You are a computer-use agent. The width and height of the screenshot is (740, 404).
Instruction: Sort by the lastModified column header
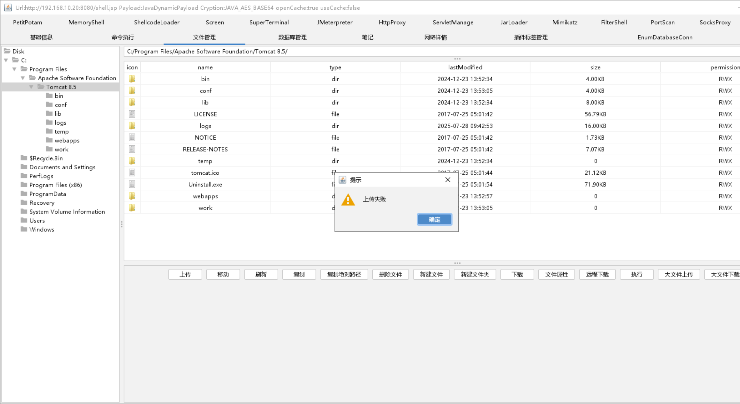pyautogui.click(x=465, y=67)
